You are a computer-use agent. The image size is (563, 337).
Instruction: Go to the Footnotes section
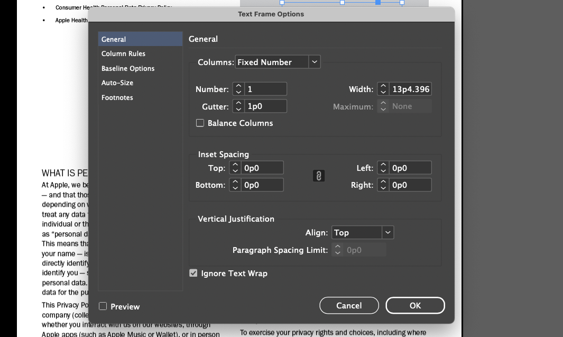[117, 98]
